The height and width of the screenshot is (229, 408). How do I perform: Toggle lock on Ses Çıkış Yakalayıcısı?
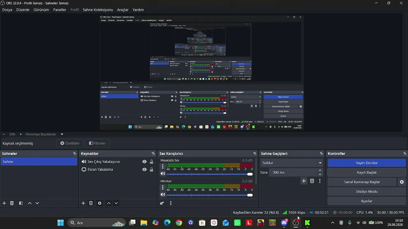point(151,162)
